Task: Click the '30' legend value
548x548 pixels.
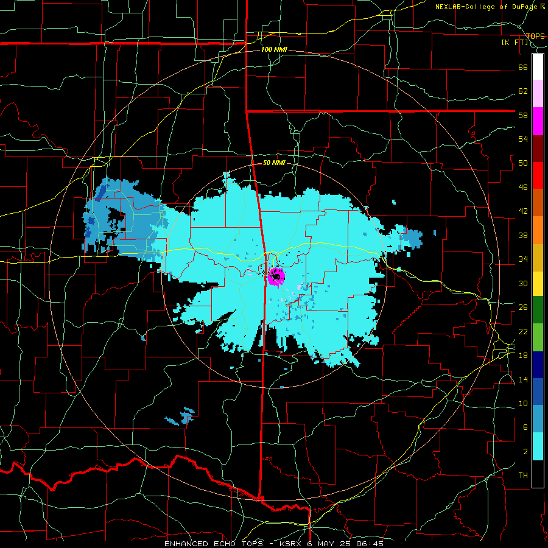Action: point(523,283)
